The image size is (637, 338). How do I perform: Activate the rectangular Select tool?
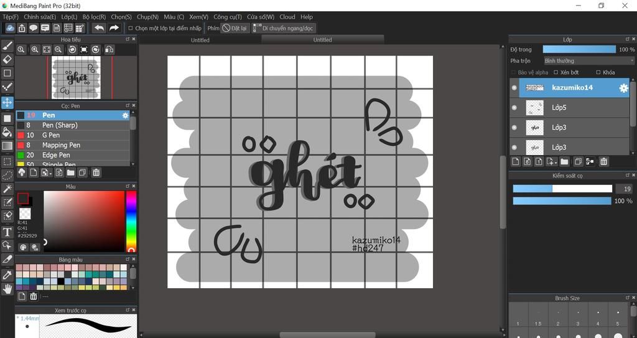click(x=7, y=161)
